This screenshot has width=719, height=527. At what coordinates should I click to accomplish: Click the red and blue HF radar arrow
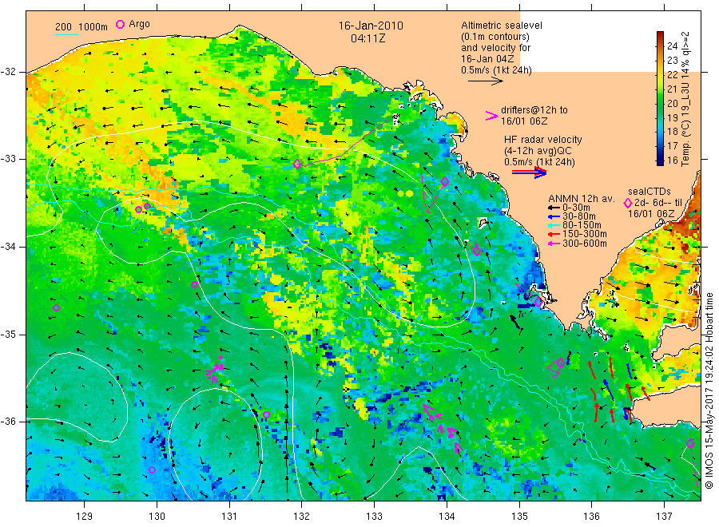(x=529, y=172)
